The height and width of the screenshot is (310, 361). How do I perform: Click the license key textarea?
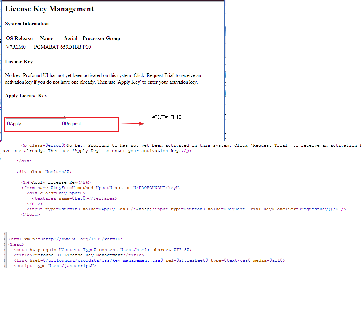(x=36, y=112)
